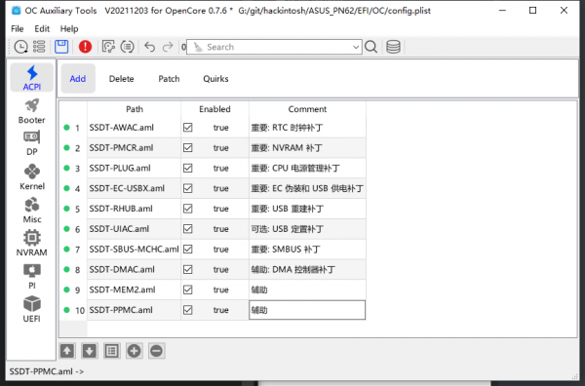Save the config with the floppy icon
Screen dimensions: 585x386
coord(61,47)
